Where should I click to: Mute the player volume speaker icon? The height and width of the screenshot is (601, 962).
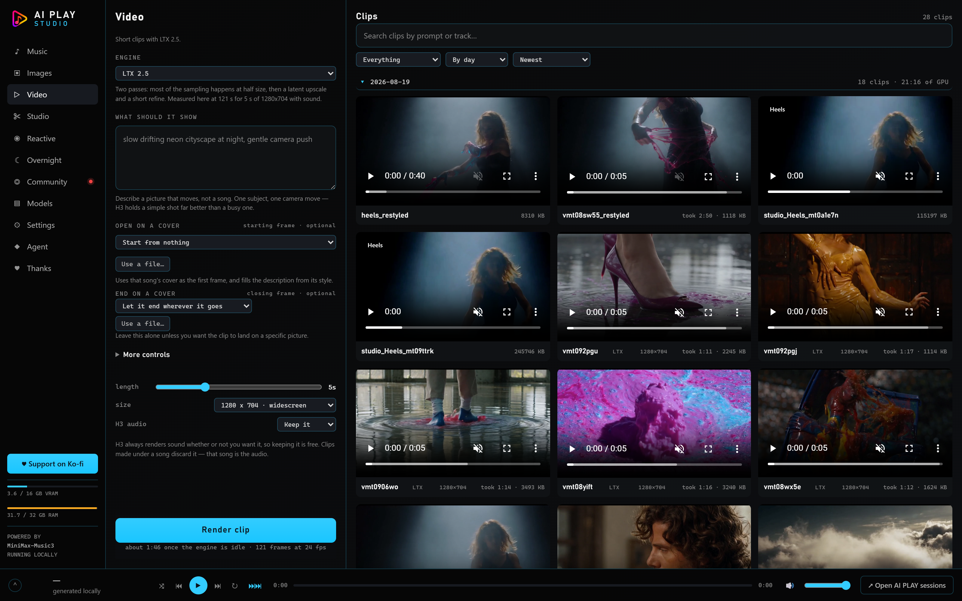tap(790, 585)
